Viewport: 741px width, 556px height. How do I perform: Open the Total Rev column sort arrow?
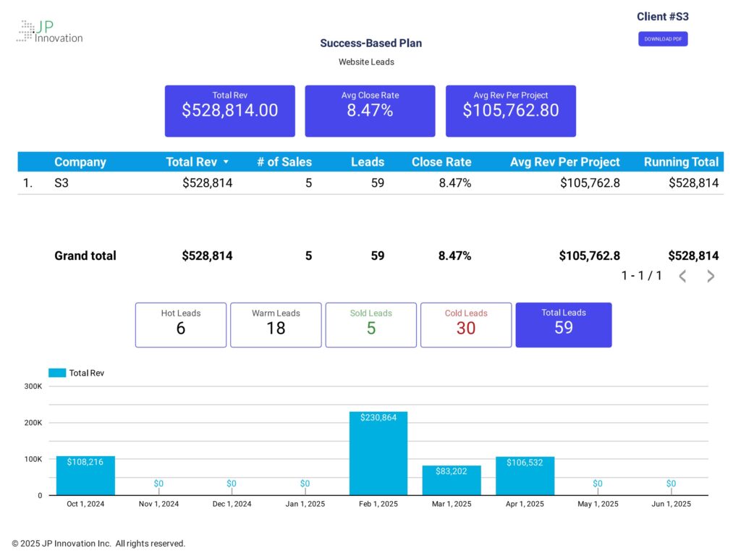(x=226, y=161)
